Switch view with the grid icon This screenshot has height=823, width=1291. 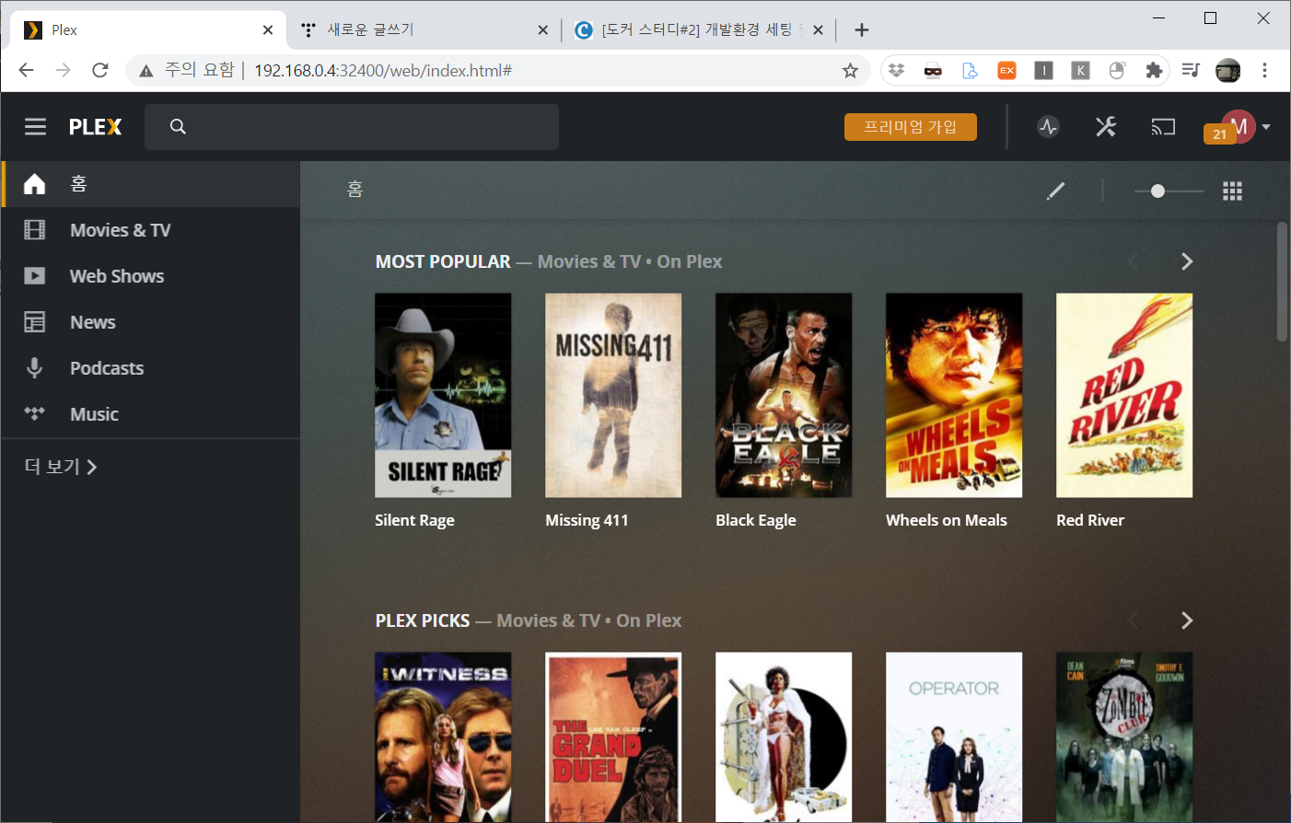(x=1232, y=191)
